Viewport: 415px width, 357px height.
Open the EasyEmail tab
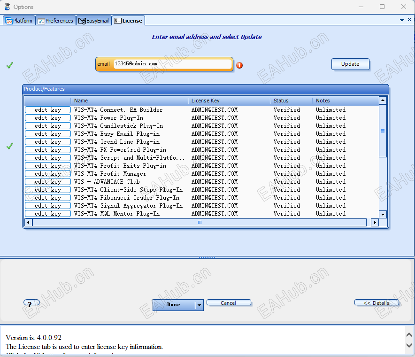[x=94, y=21]
